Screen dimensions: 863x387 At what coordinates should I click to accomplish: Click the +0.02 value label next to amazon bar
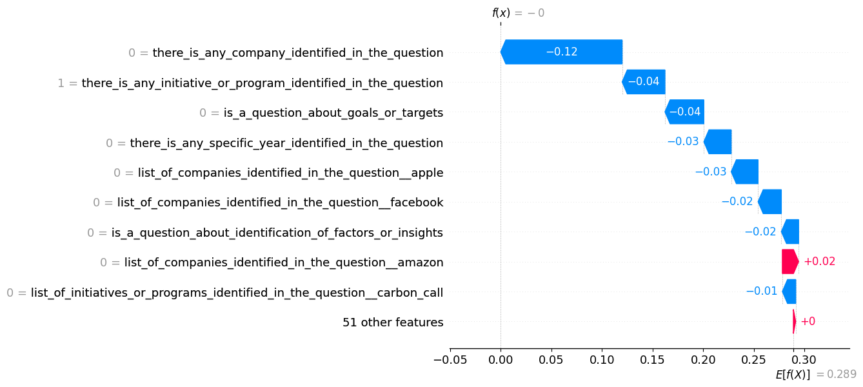pos(819,262)
